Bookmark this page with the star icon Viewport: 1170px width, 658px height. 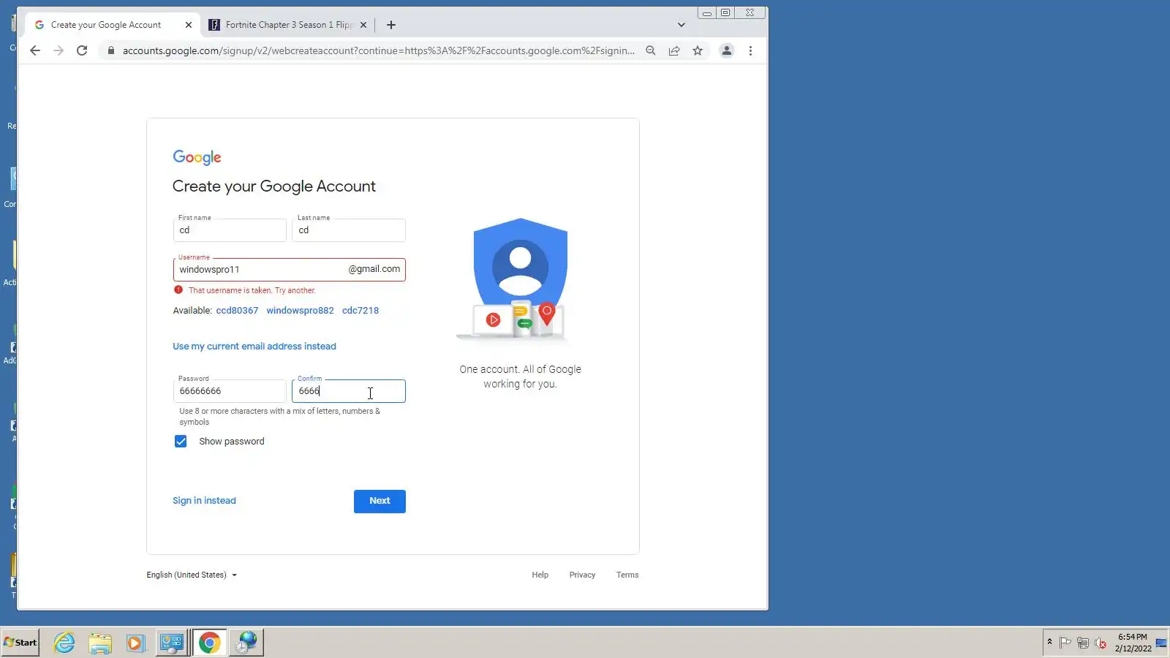[698, 50]
